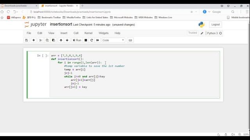
Task: Bookmark this page with the address bar star
Action: (x=192, y=12)
